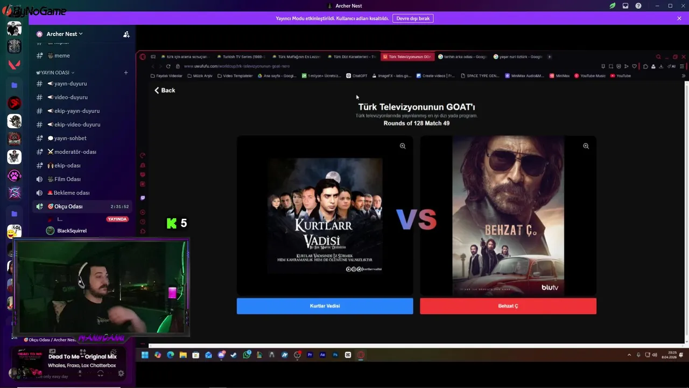The image size is (689, 388).
Task: Open the Discord inbox icon
Action: click(625, 6)
